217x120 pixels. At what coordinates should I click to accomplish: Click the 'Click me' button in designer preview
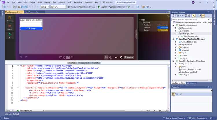coord(31,29)
